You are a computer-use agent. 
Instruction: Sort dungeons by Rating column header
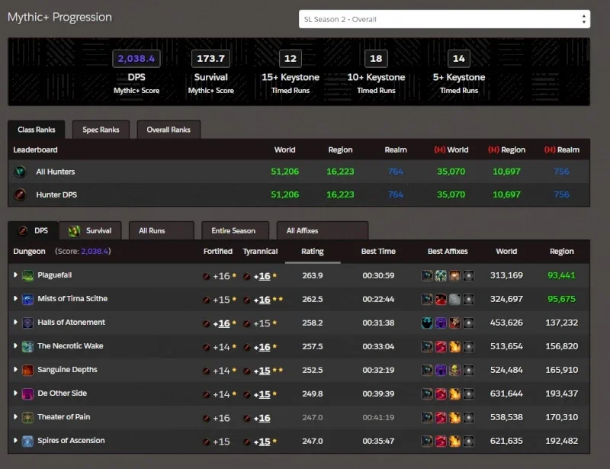tap(313, 252)
